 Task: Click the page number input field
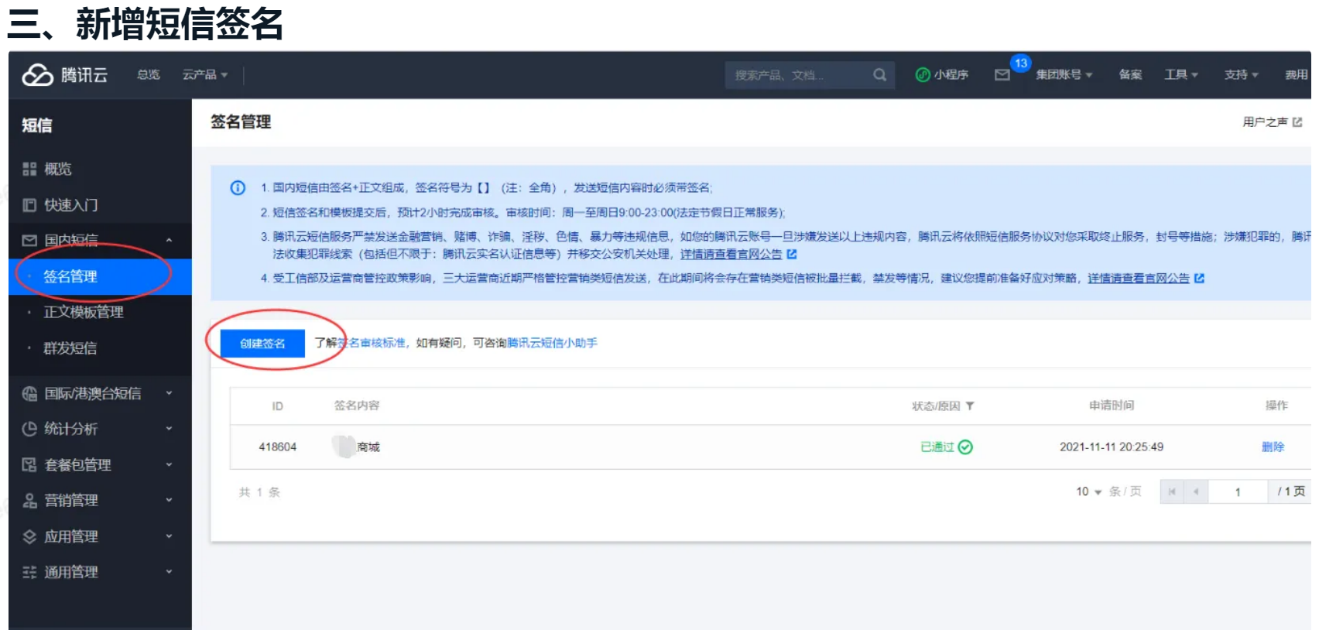pos(1238,491)
